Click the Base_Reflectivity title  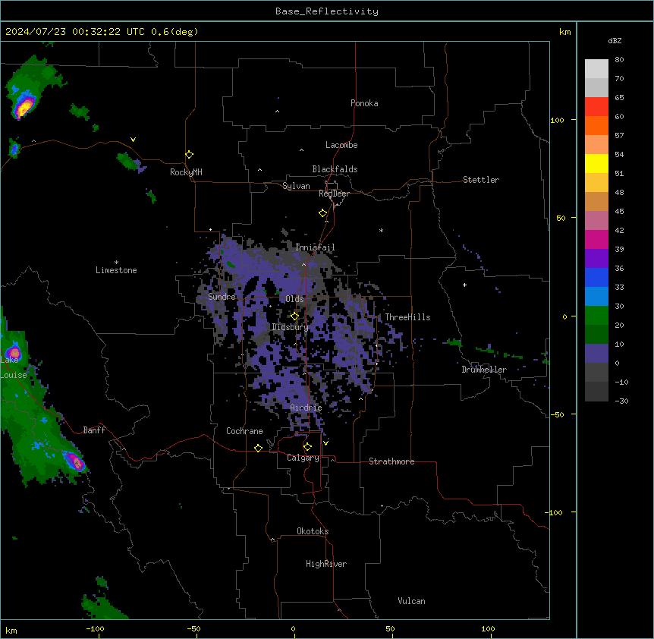coord(327,11)
